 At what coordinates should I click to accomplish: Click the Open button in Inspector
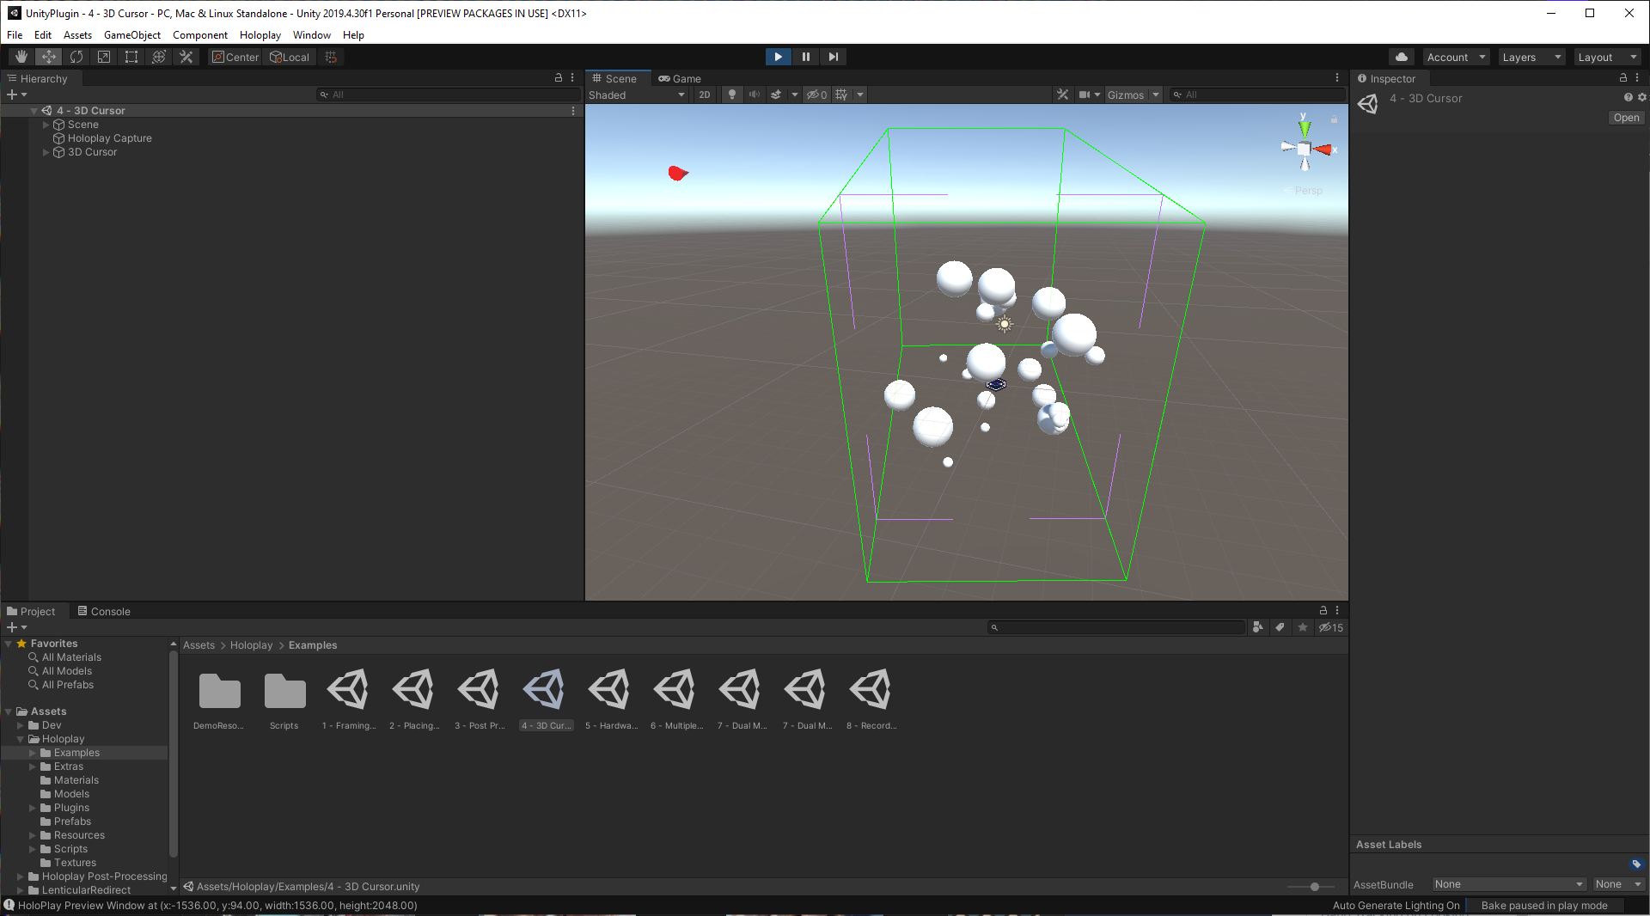[x=1626, y=118]
